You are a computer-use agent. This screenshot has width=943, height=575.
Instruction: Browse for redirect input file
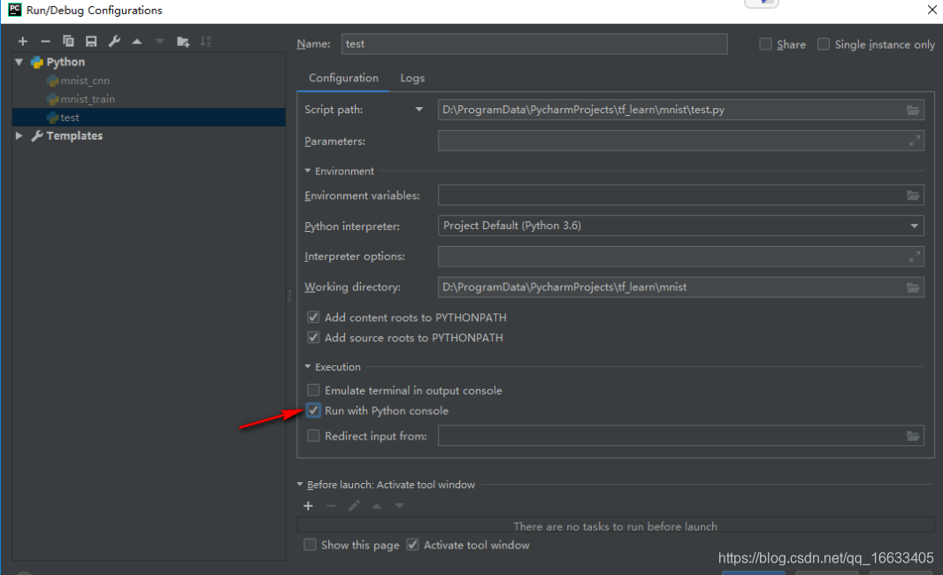pyautogui.click(x=913, y=436)
